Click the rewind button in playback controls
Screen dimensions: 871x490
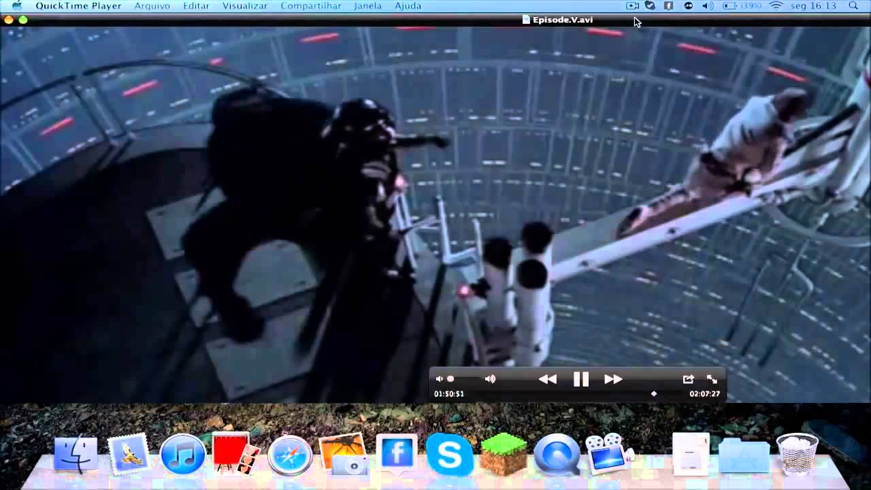(x=548, y=379)
